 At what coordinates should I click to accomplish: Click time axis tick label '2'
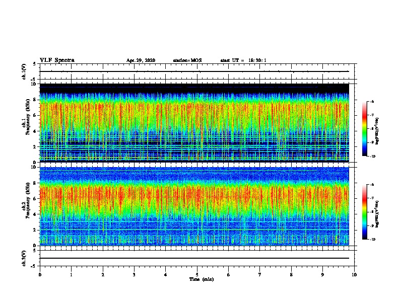(x=103, y=274)
